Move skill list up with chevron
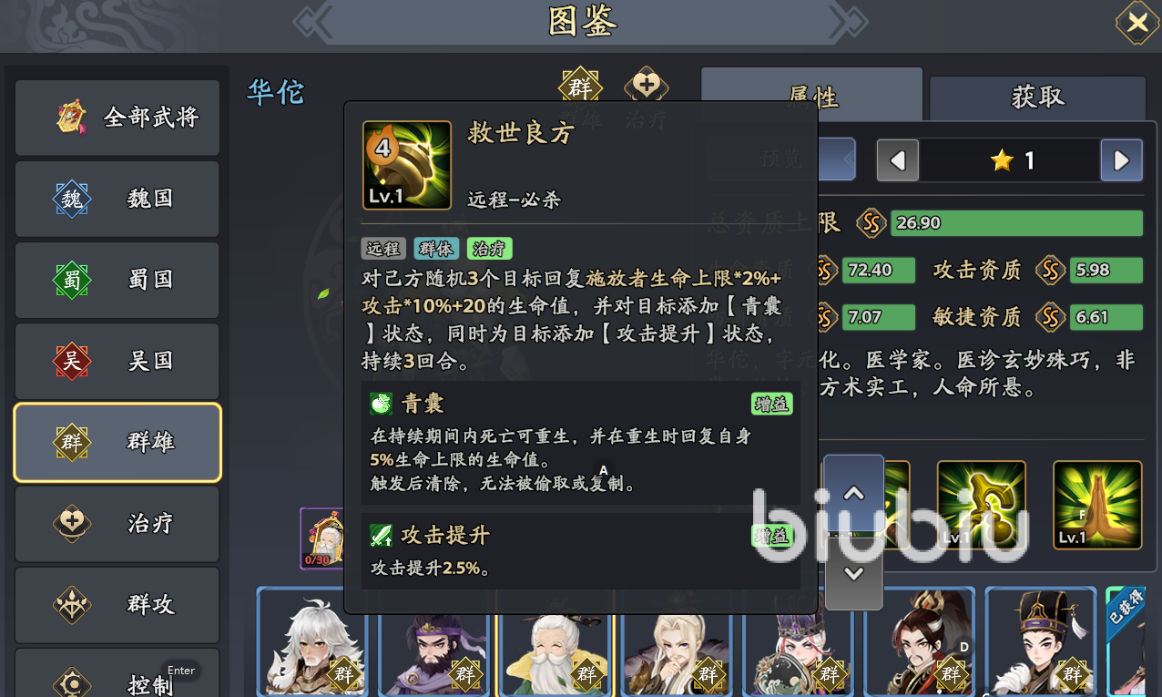This screenshot has height=697, width=1162. 853,494
